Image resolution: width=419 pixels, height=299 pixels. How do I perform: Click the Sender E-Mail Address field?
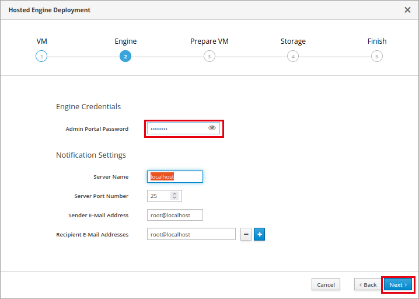coord(175,215)
